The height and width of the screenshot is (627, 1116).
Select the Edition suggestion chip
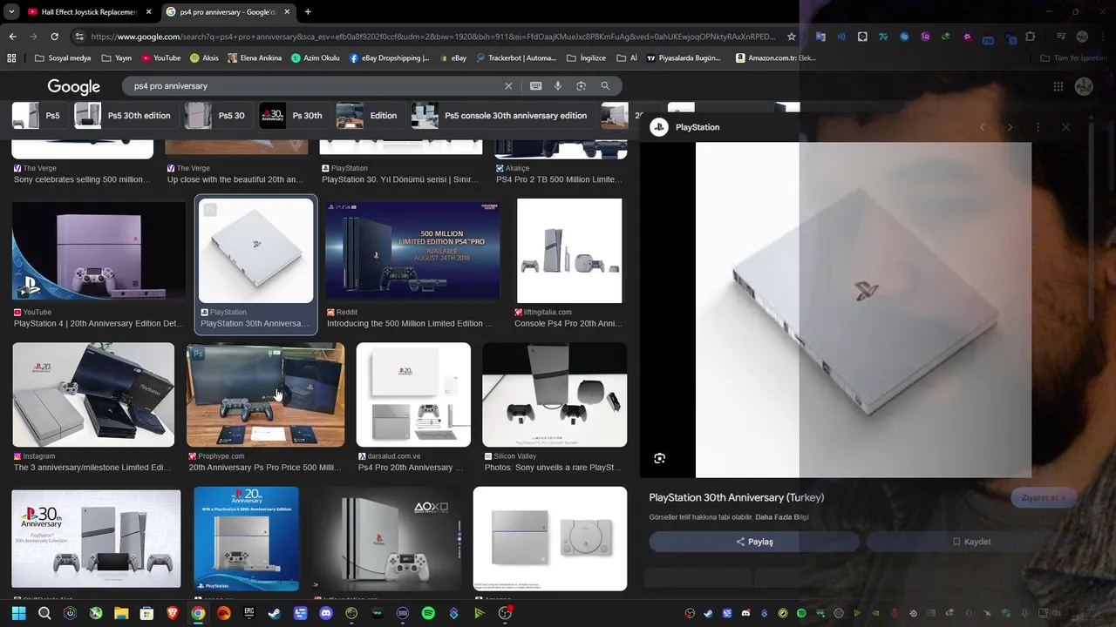click(x=369, y=116)
